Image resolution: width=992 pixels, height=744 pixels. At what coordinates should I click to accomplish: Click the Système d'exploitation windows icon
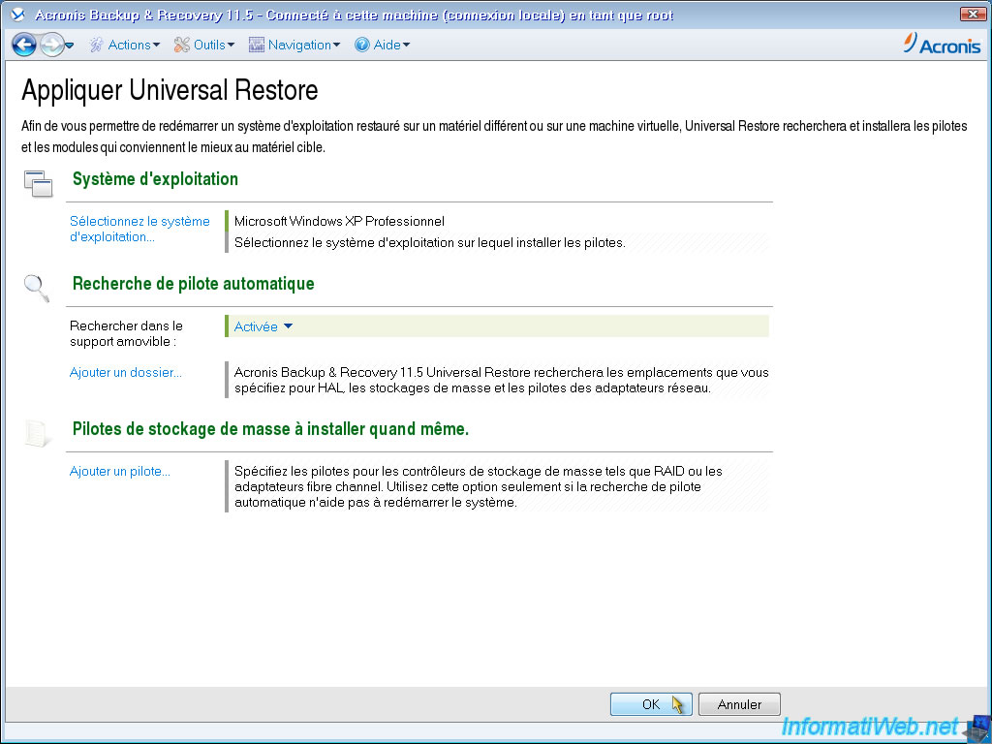[39, 183]
